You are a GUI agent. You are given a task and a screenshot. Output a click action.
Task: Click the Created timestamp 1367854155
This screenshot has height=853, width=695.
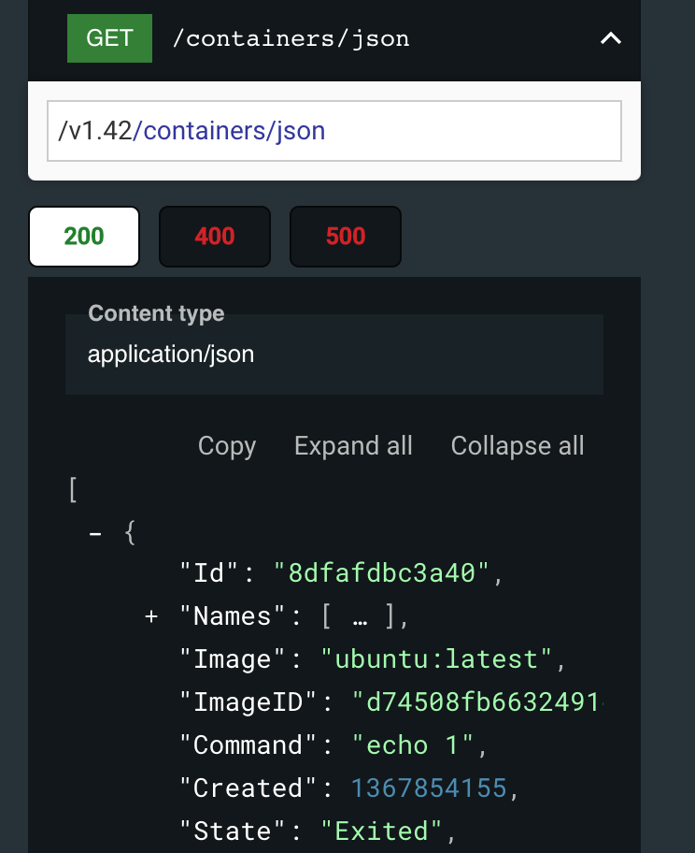(x=429, y=788)
